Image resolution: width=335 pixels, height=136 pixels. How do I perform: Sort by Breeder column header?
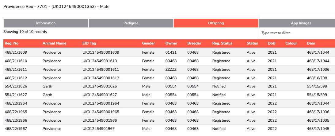[x=194, y=43]
